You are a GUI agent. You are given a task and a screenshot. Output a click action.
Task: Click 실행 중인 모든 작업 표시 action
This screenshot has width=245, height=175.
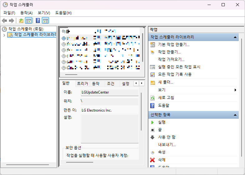click(x=179, y=67)
